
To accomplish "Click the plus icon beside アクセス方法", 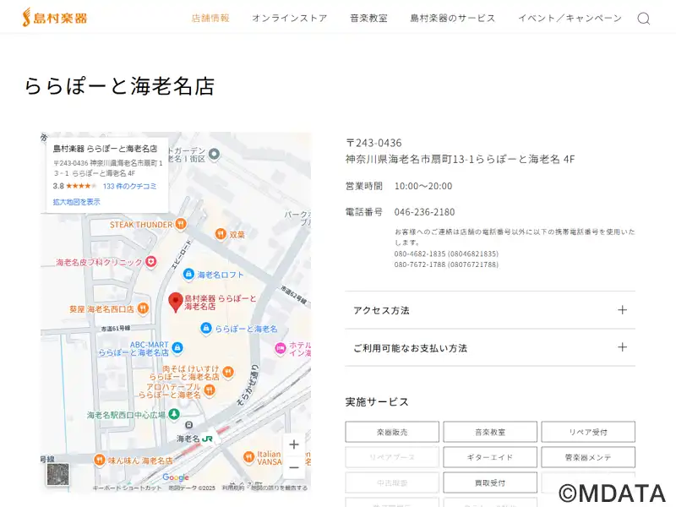I will 622,310.
